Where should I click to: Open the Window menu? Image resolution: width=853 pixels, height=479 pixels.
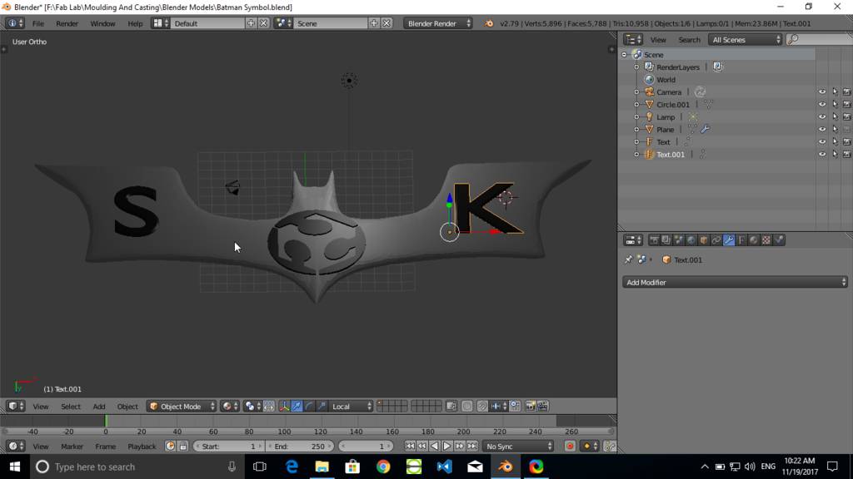(x=102, y=23)
